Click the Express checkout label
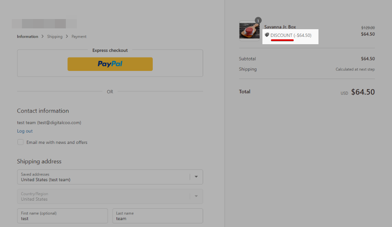The image size is (392, 227). tap(110, 50)
